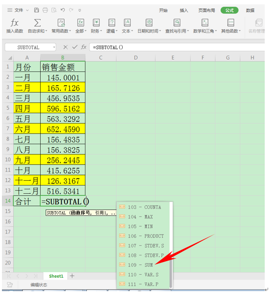Open Lookup and Reference functions icon
Image resolution: width=272 pixels, height=295 pixels.
177,23
